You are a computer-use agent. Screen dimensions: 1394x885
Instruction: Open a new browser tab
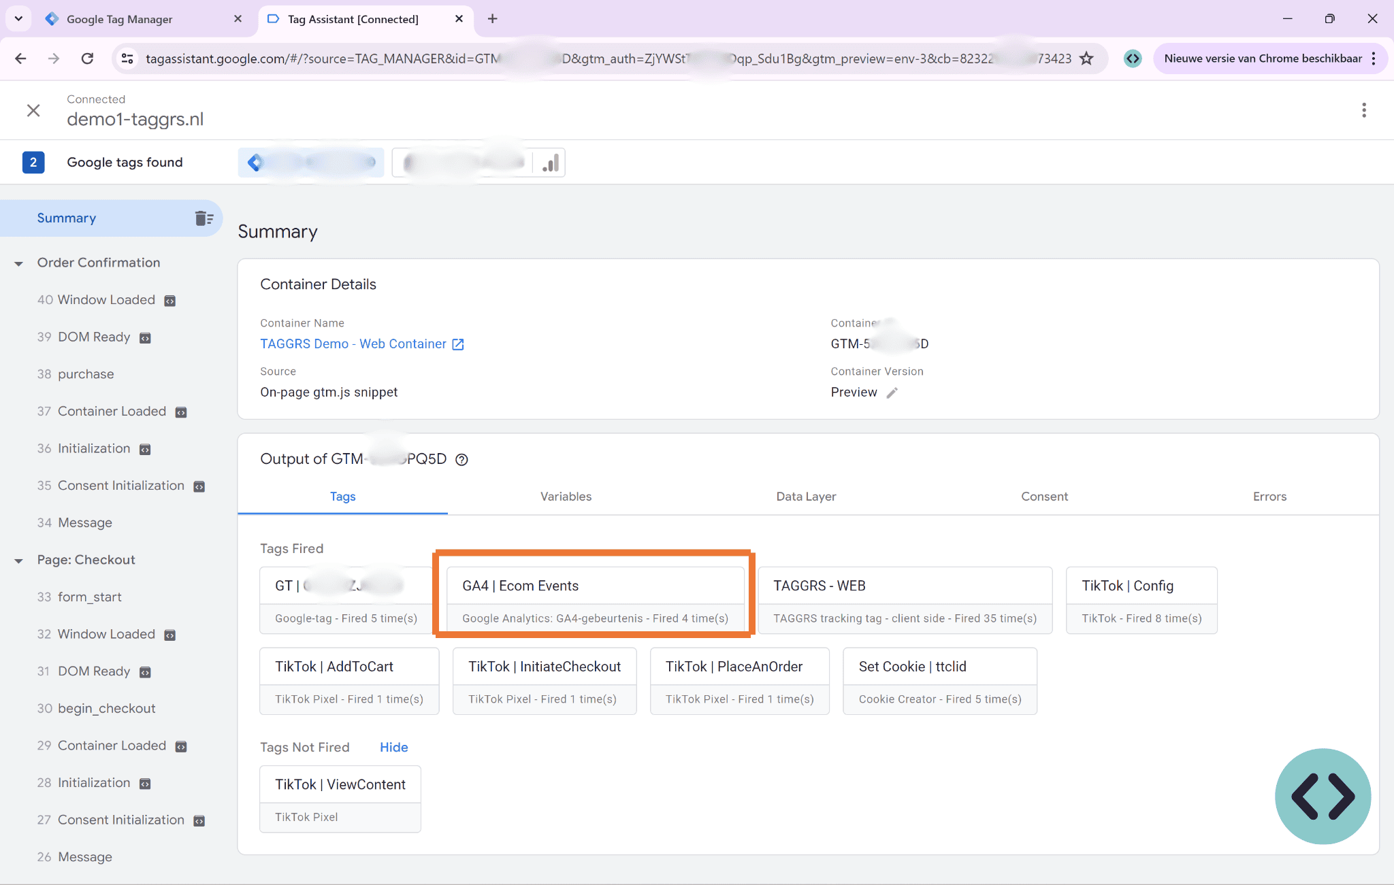492,19
